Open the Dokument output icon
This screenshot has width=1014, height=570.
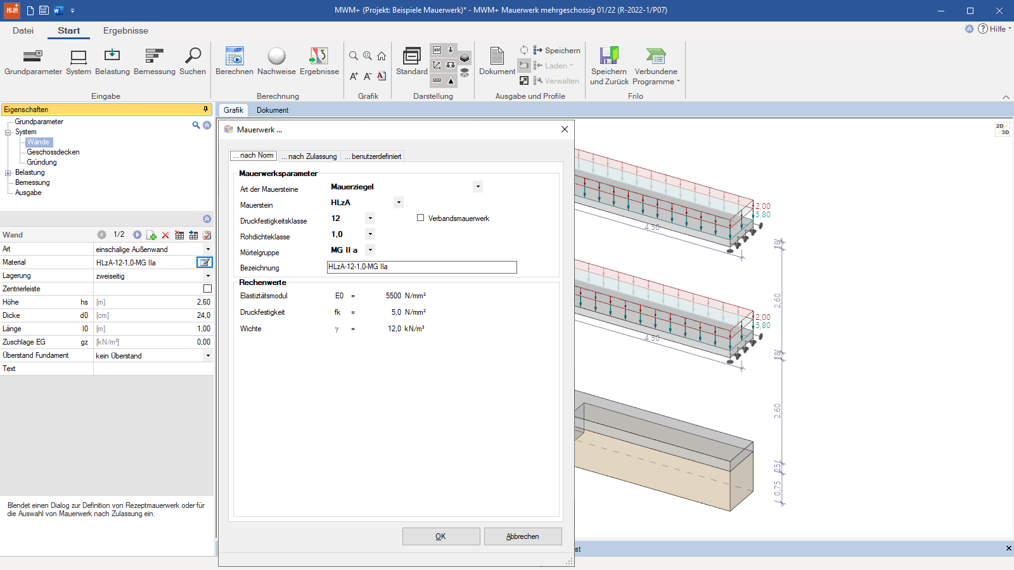(x=497, y=61)
